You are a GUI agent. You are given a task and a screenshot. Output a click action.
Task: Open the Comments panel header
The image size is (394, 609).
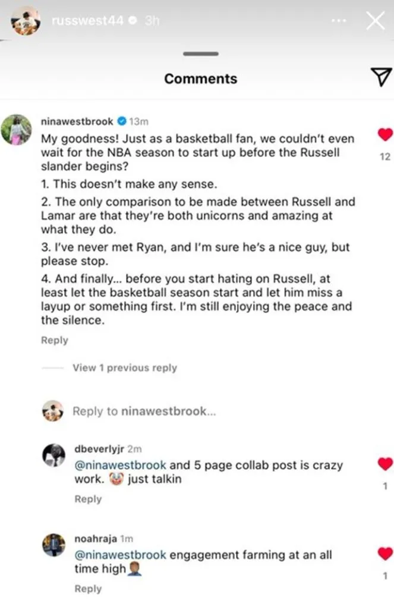click(200, 78)
